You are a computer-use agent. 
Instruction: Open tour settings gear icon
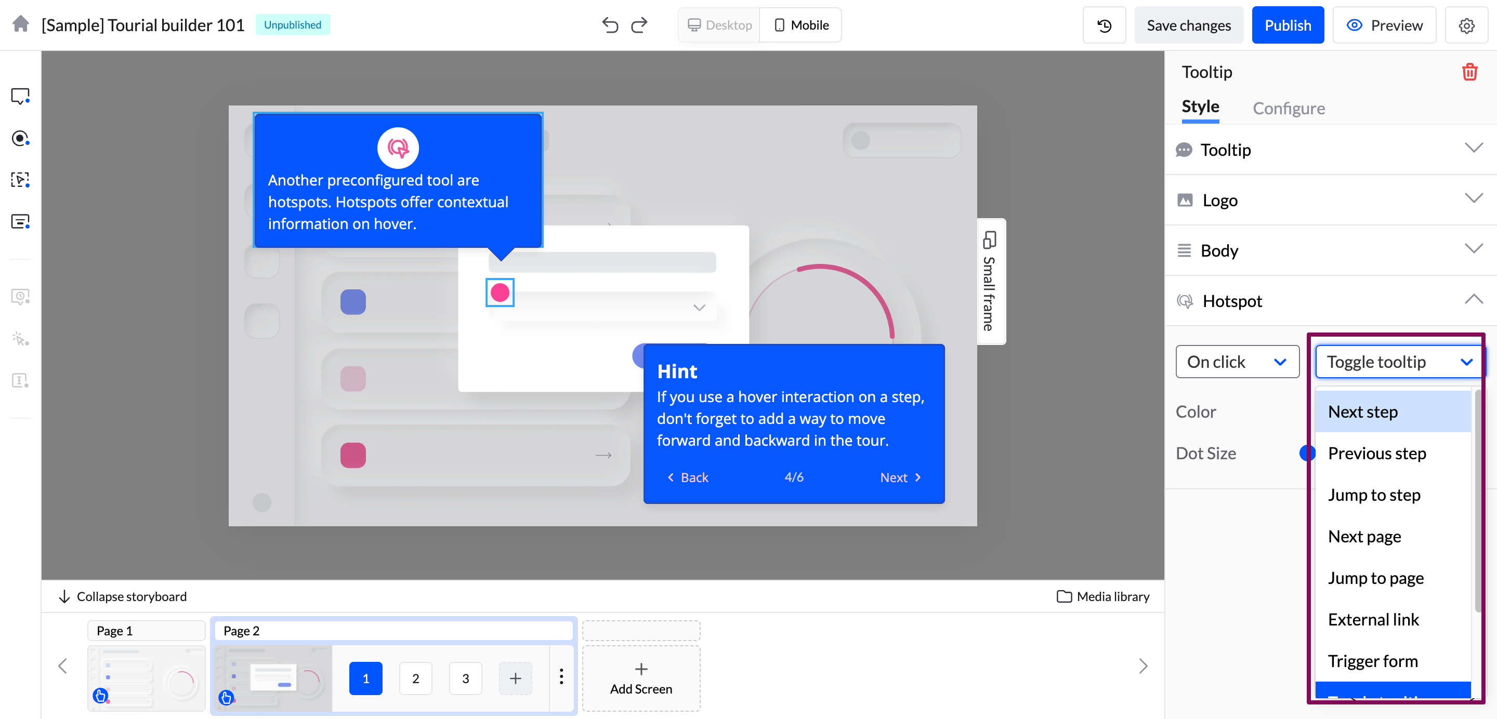[1466, 25]
